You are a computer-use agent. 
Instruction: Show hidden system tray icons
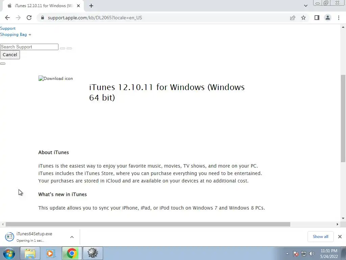tap(287, 254)
